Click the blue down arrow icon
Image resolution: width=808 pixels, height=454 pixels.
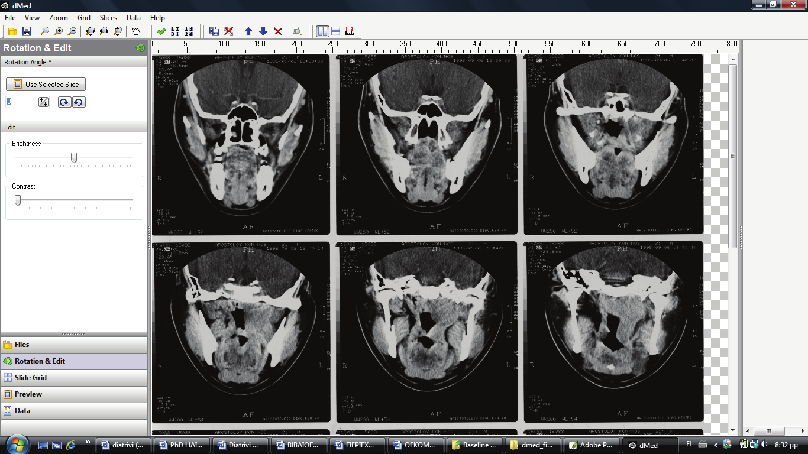pyautogui.click(x=263, y=31)
